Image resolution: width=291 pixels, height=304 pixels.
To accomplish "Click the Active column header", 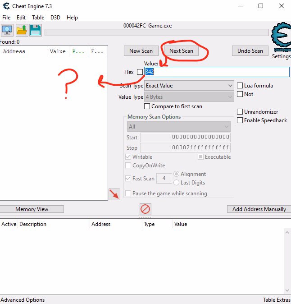I will [9, 224].
